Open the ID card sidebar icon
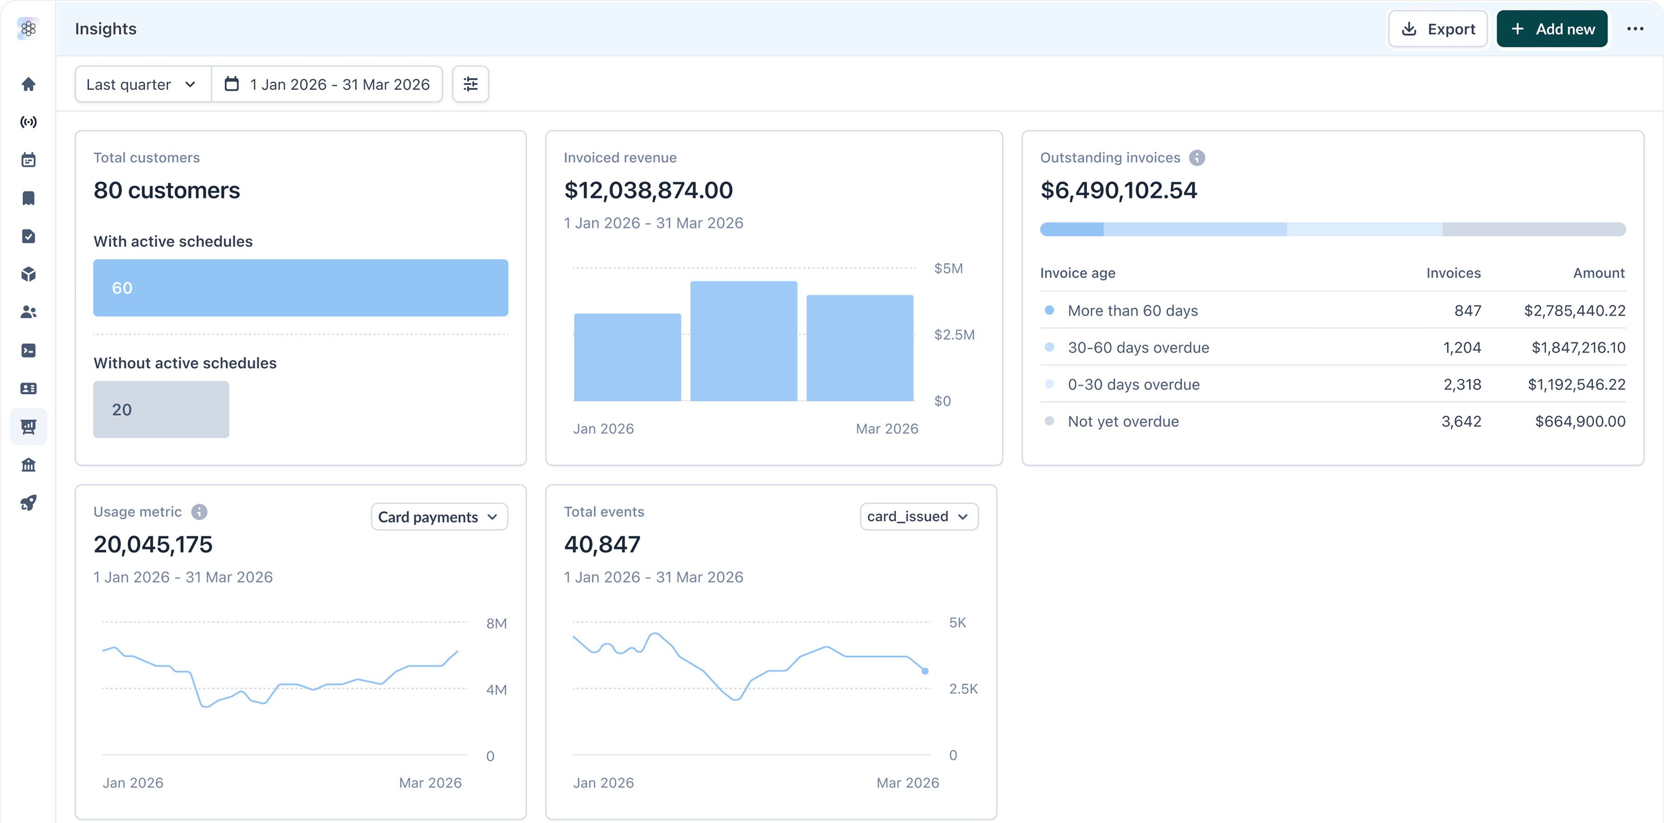Viewport: 1664px width, 823px height. (x=28, y=389)
